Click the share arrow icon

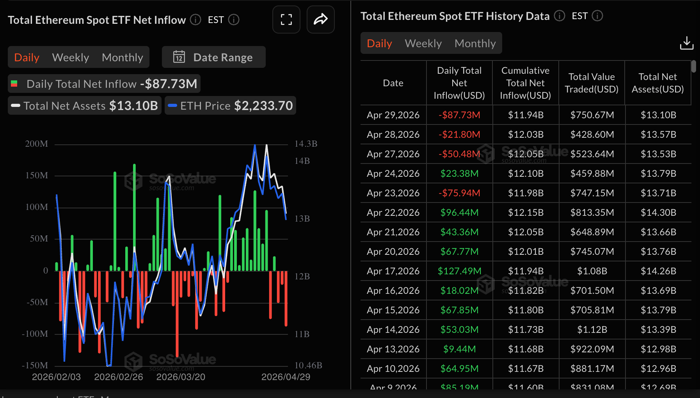(320, 20)
